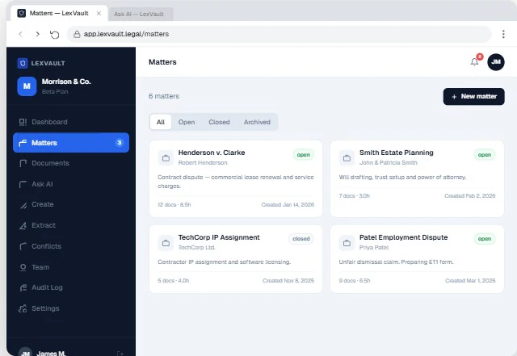Click the Extract icon in sidebar
Image resolution: width=517 pixels, height=356 pixels.
(x=23, y=225)
